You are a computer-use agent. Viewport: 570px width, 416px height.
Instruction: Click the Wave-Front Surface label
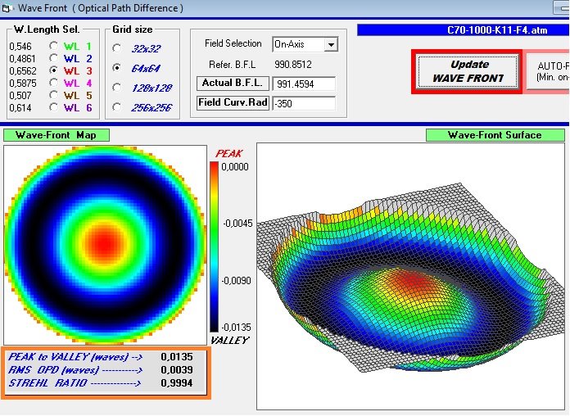(495, 135)
